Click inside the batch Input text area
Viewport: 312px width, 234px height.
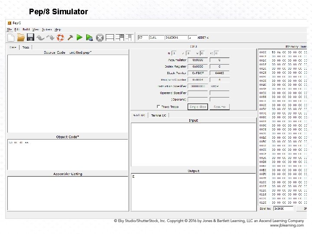(193, 145)
